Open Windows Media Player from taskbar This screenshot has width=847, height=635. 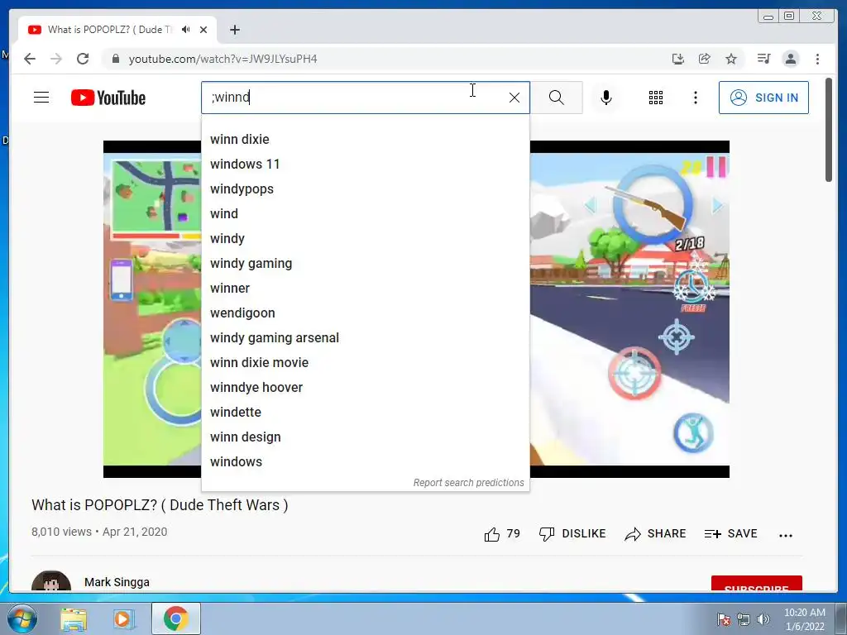coord(122,618)
